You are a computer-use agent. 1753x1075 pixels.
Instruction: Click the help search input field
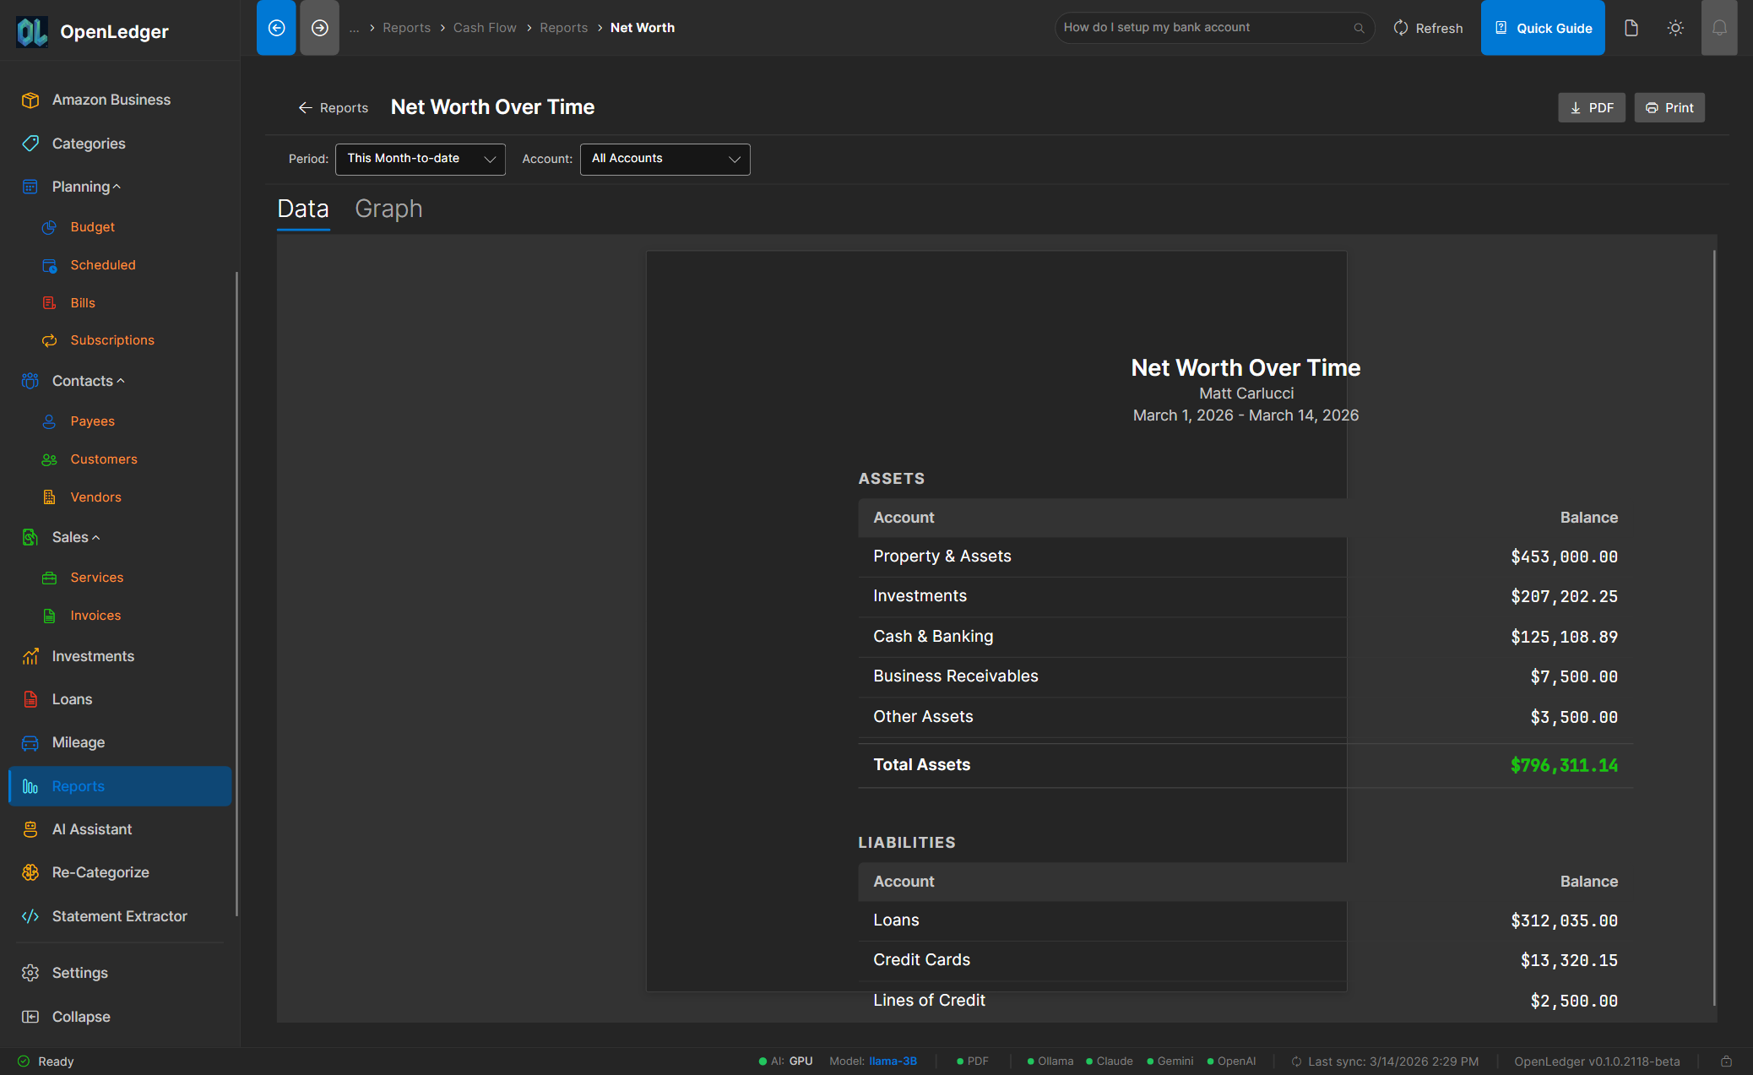coord(1203,28)
